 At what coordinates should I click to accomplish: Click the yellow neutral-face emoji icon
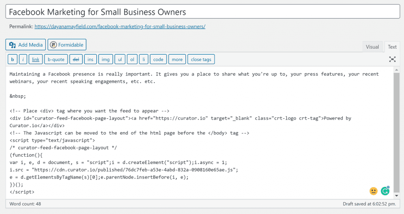click(x=373, y=191)
